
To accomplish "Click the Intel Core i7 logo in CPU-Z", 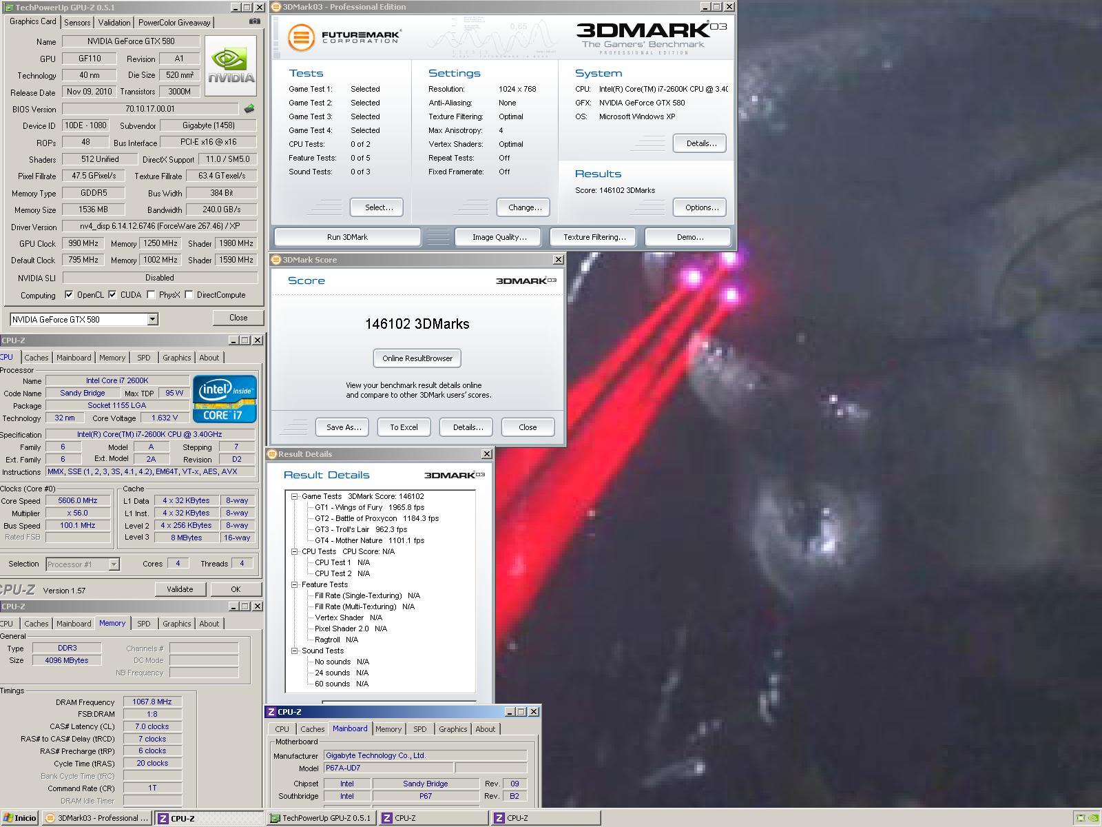I will tap(225, 398).
